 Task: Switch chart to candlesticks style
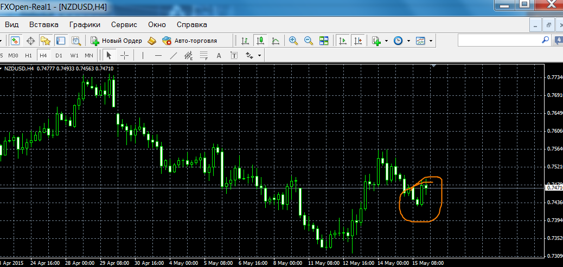coord(260,41)
